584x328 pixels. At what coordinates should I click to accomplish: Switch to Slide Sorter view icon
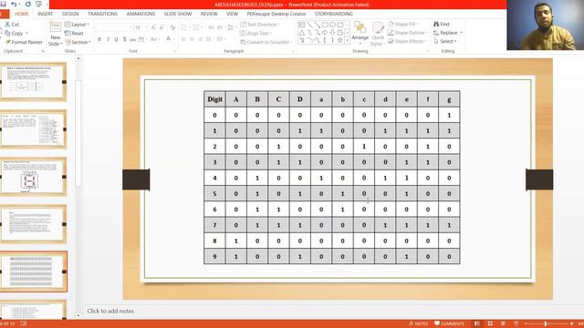click(x=490, y=324)
